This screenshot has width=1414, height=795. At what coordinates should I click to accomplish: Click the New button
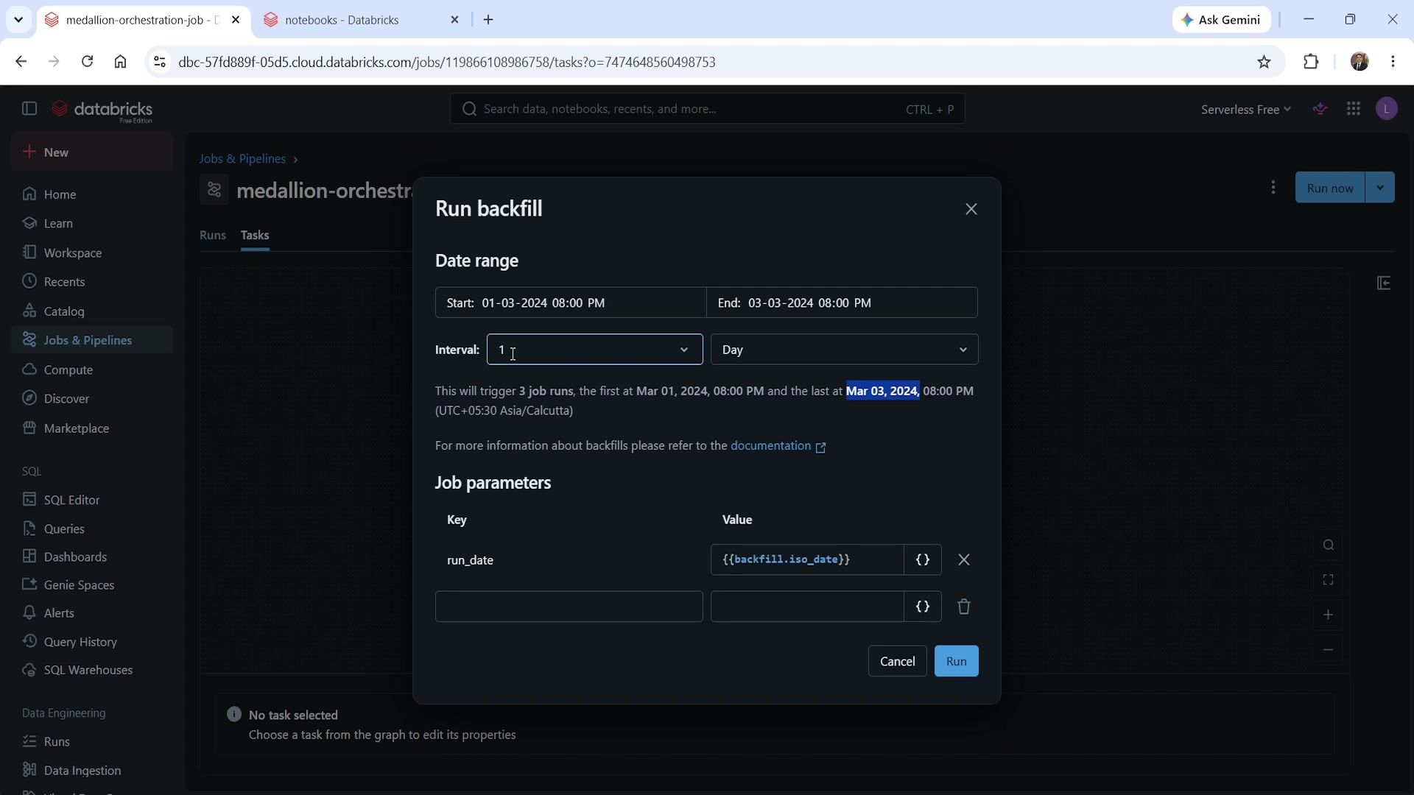click(92, 152)
